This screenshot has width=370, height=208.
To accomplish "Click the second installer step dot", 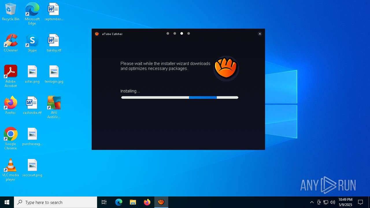I will coord(175,34).
